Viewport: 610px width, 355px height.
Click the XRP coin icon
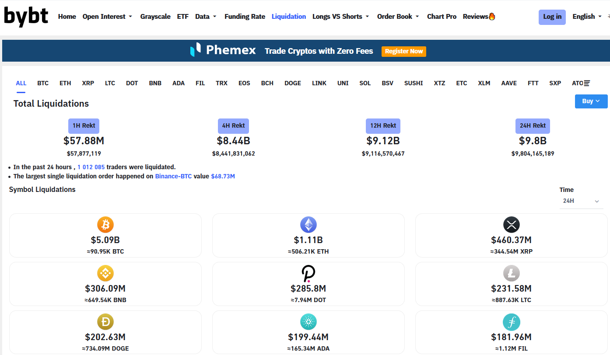tap(512, 225)
